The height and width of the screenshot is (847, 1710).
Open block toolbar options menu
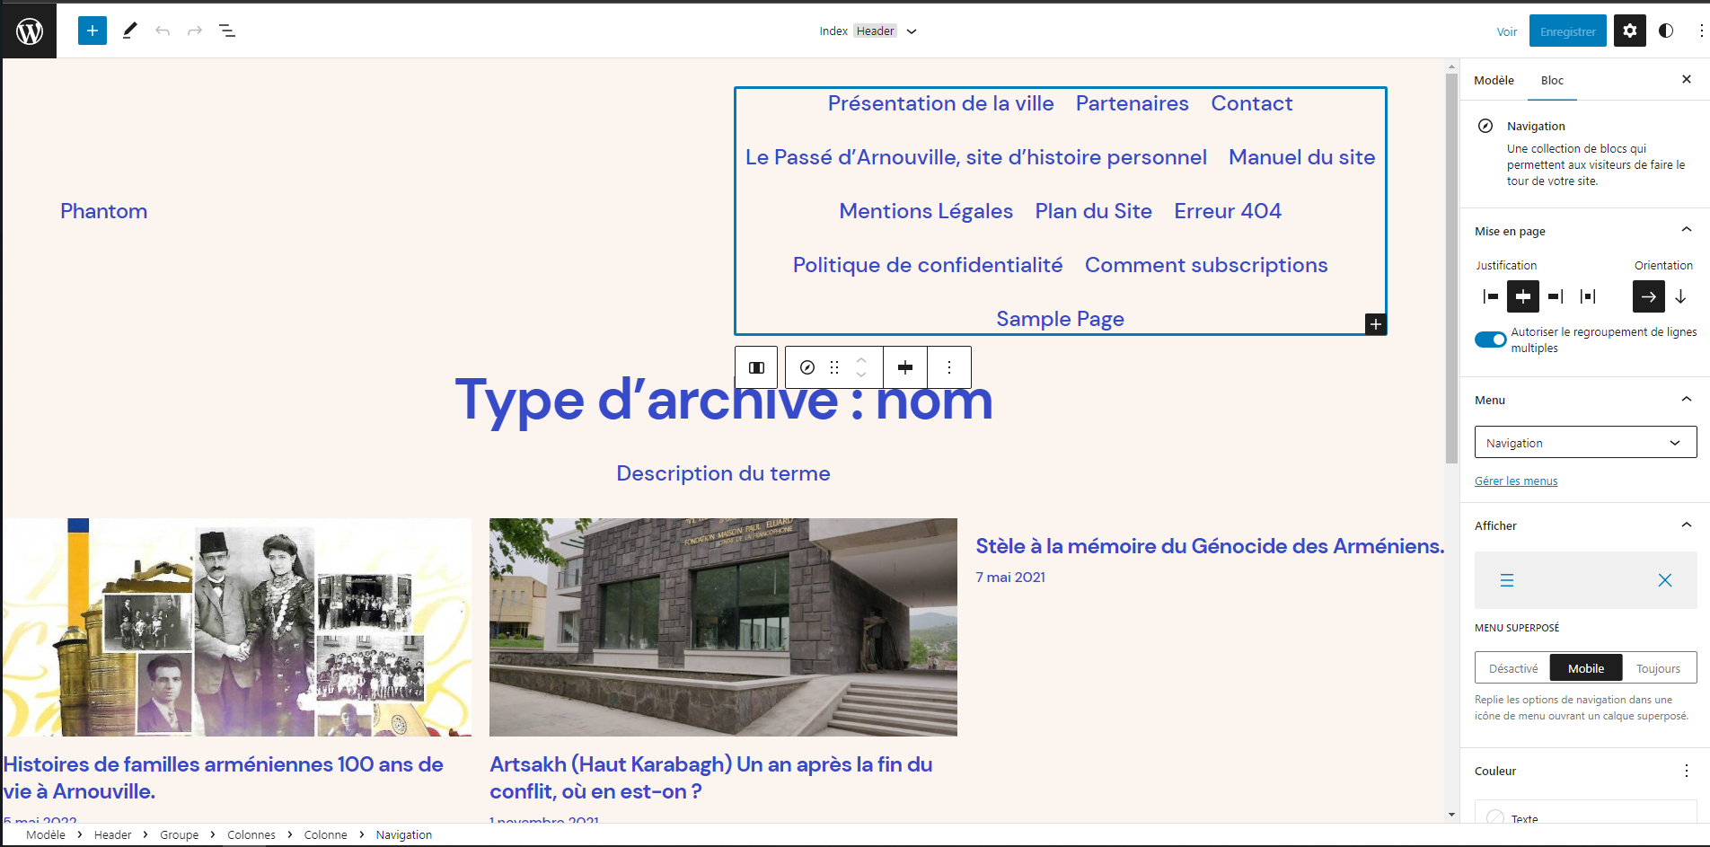click(x=949, y=367)
